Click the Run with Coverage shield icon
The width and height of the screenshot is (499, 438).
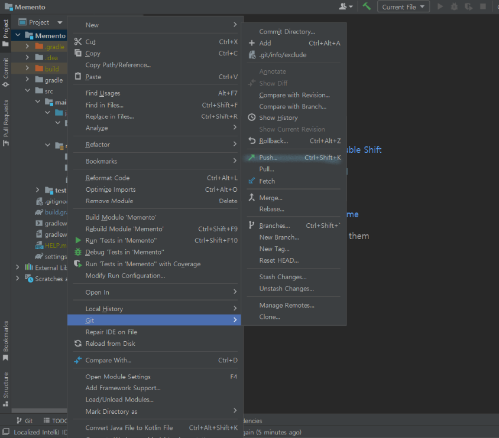coord(78,264)
